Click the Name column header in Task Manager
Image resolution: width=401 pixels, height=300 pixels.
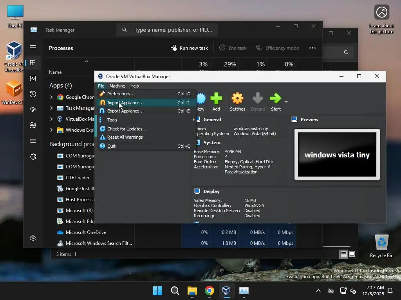click(x=55, y=72)
